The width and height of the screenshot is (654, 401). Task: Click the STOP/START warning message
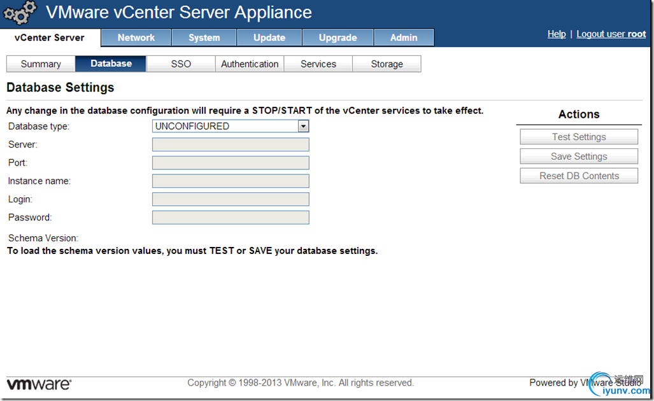(245, 111)
